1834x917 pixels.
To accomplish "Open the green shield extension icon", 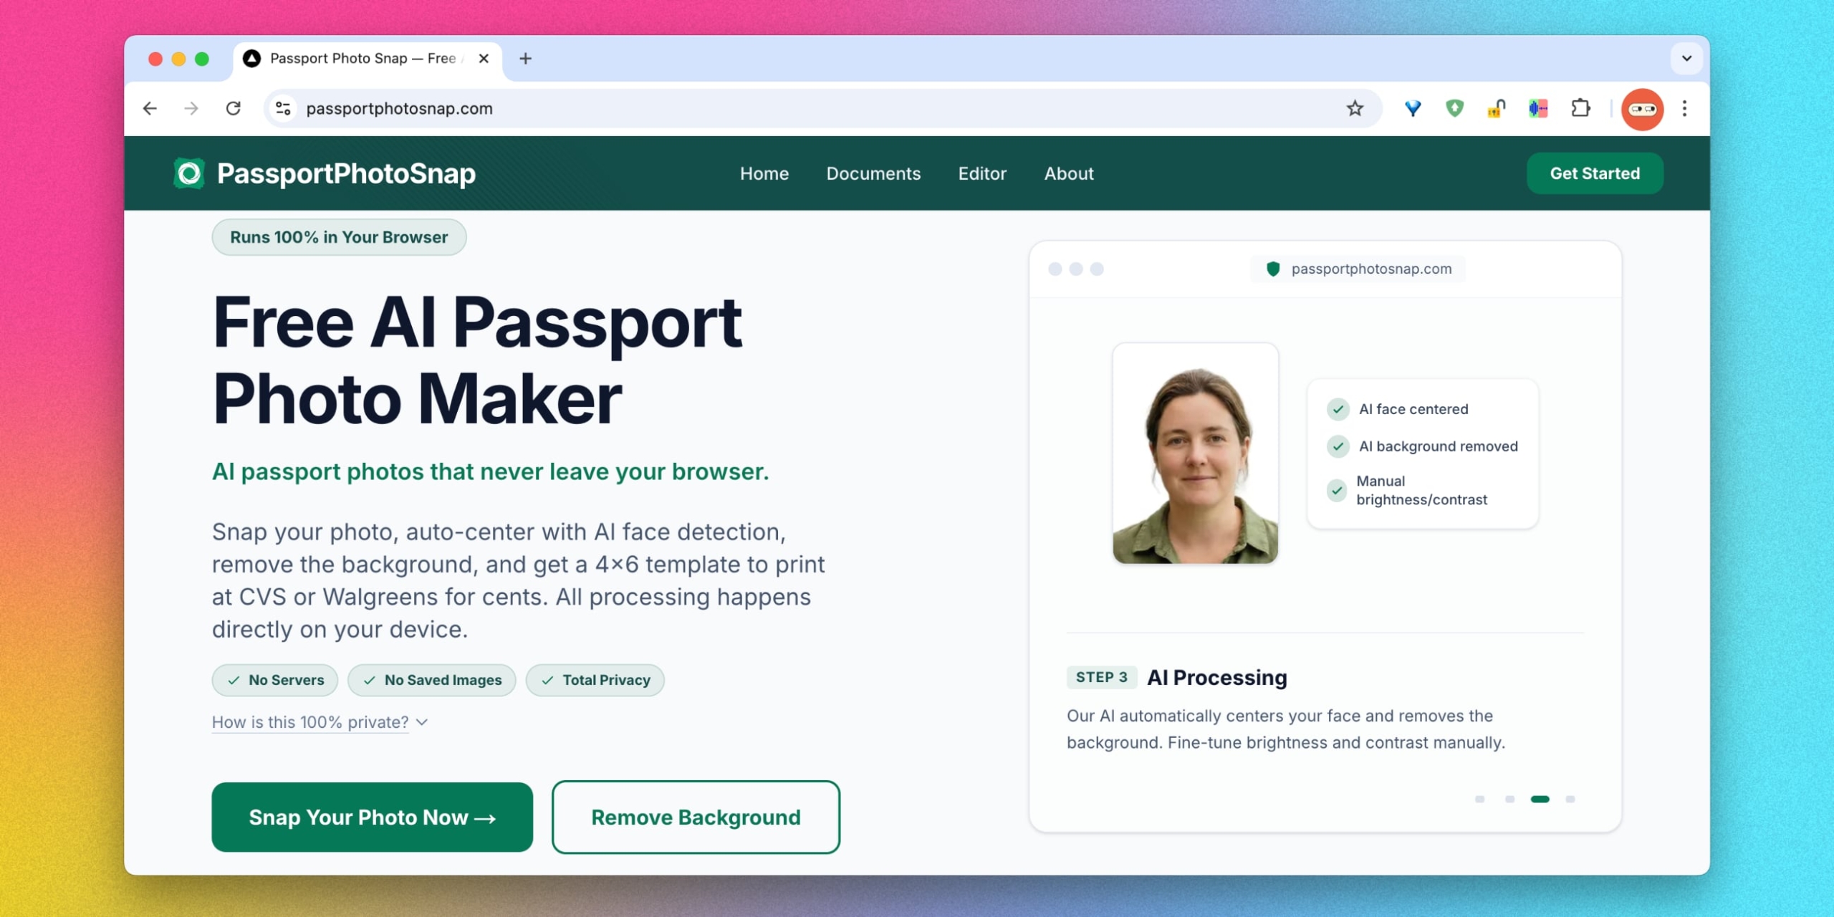I will pyautogui.click(x=1454, y=108).
